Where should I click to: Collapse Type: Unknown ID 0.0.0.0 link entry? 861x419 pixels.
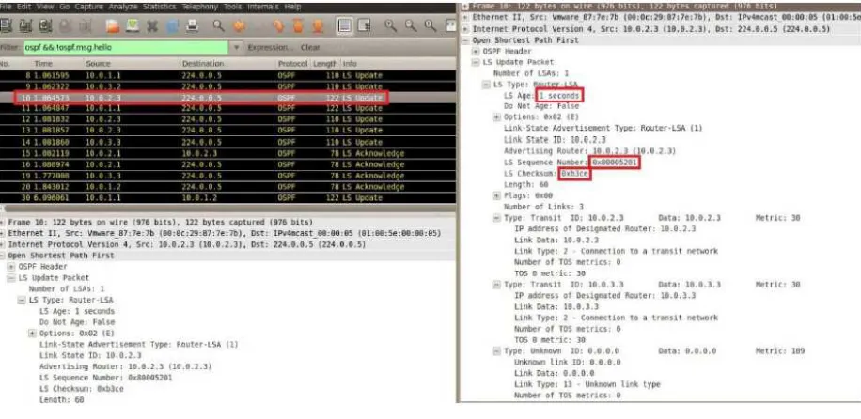[497, 351]
